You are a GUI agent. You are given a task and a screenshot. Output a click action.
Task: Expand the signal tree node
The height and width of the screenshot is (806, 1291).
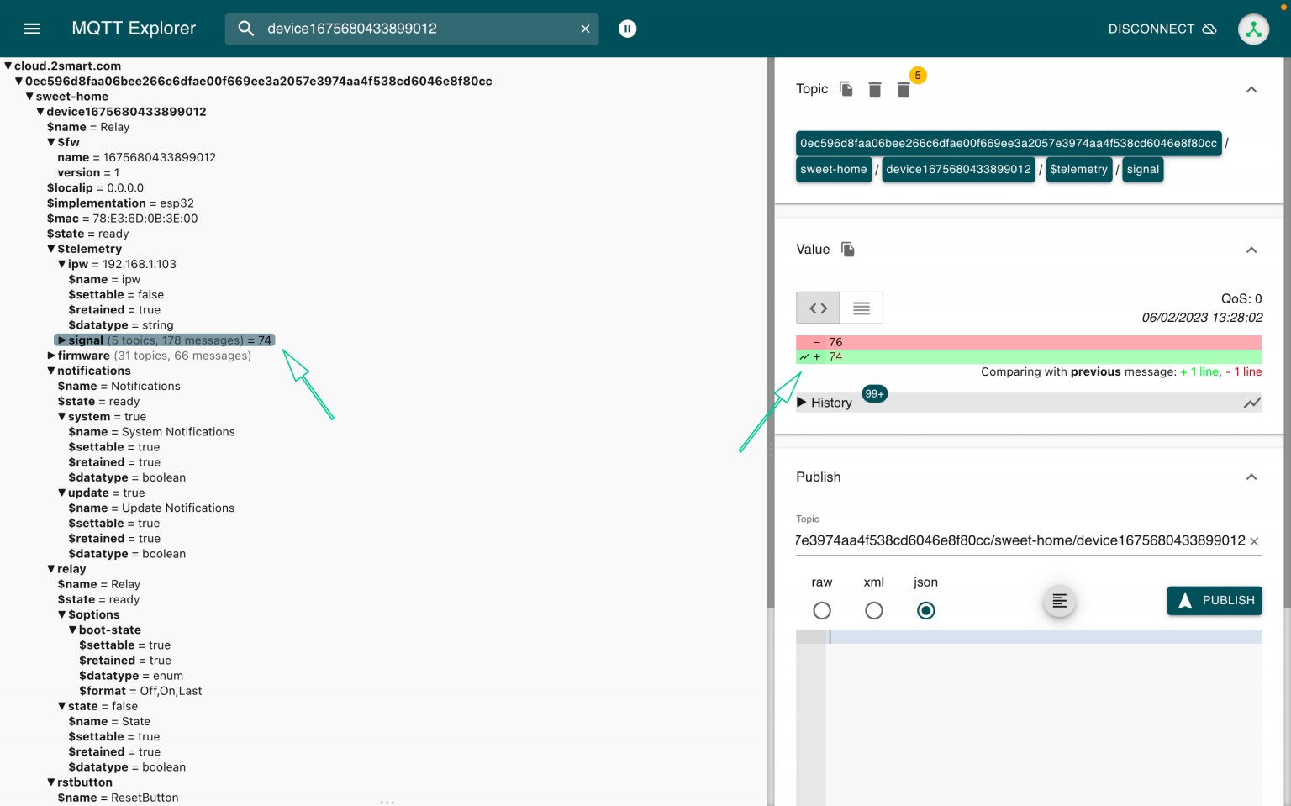click(62, 340)
